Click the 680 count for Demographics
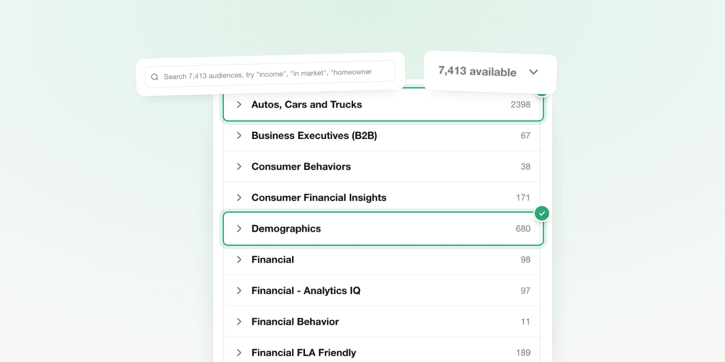Screen dimensions: 725x362 click(523, 229)
